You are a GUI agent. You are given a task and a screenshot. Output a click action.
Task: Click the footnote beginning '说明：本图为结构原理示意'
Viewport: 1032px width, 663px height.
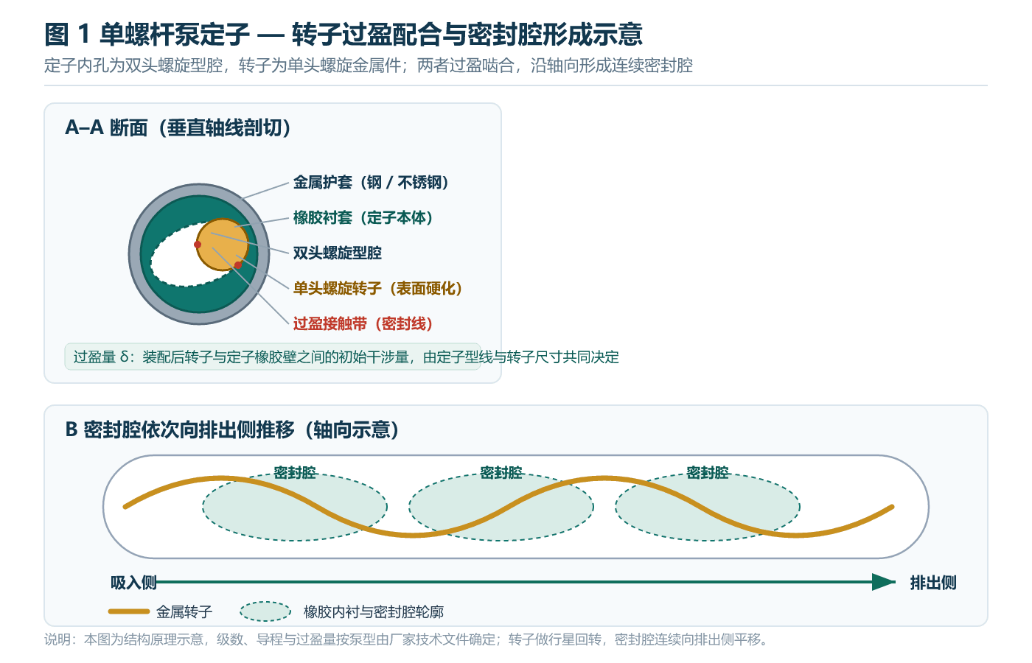[x=408, y=639]
